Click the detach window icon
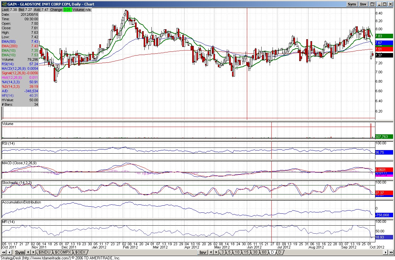 [373, 4]
